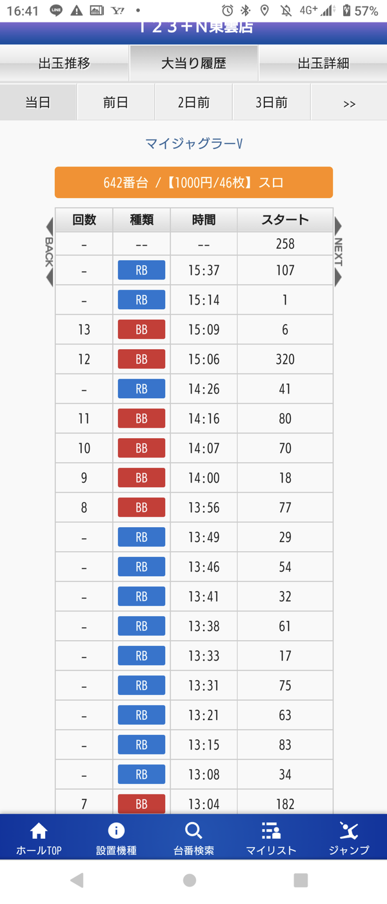Tap the BACK arrow beside table
This screenshot has height=904, width=387.
click(49, 252)
